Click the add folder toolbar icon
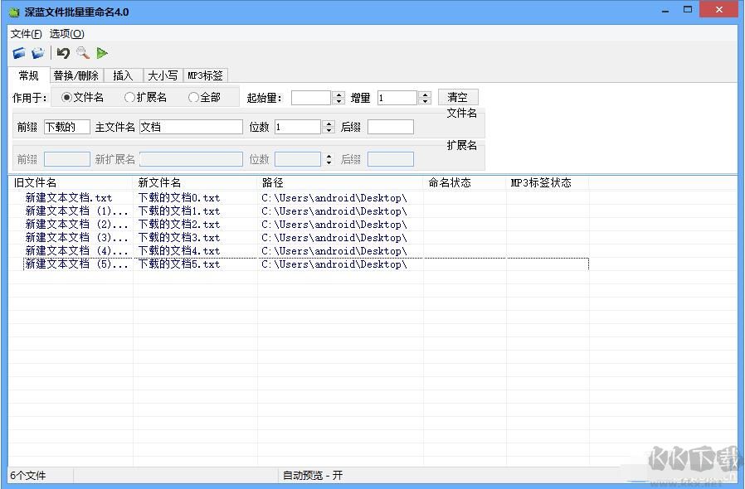Viewport: 745px width, 489px height. (38, 53)
